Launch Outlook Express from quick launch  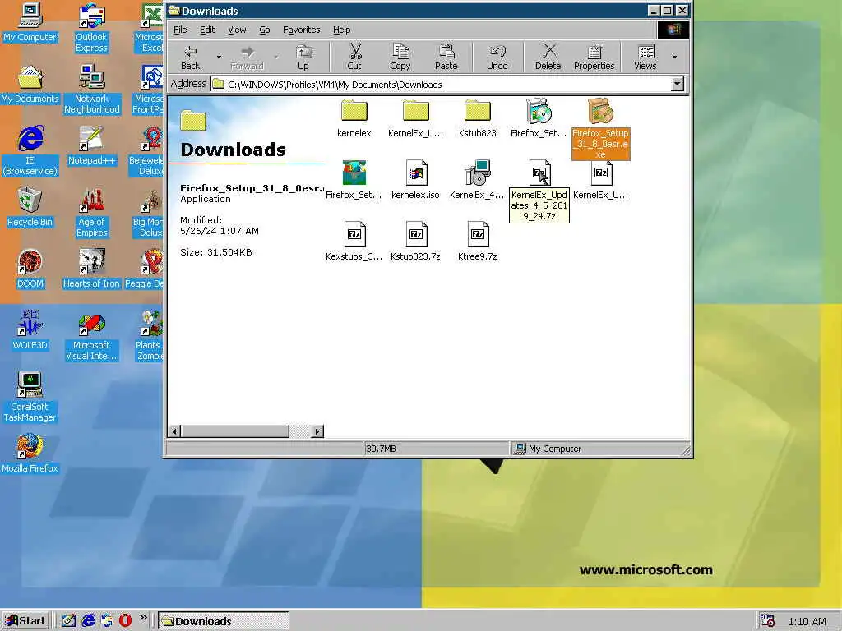coord(107,620)
